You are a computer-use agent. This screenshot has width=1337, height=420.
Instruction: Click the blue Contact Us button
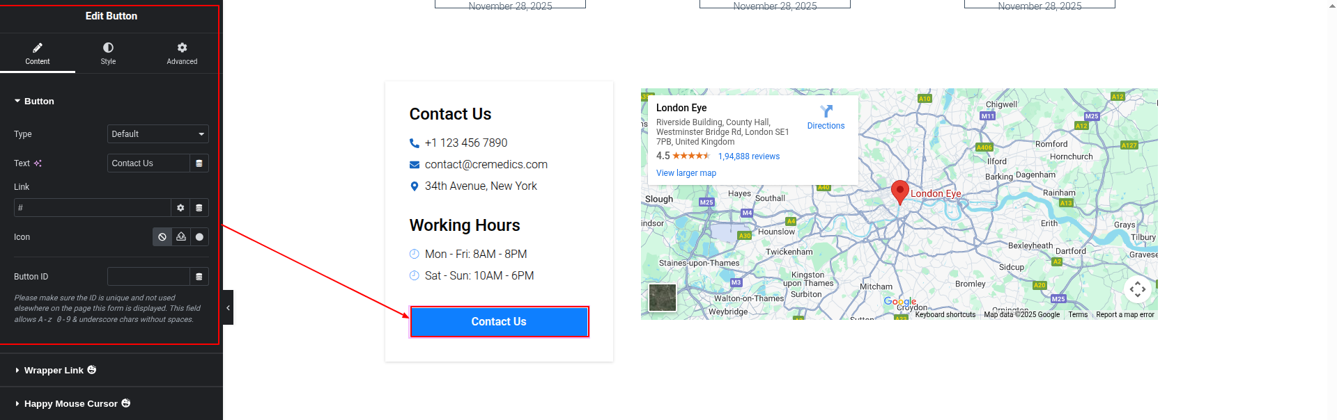[499, 322]
